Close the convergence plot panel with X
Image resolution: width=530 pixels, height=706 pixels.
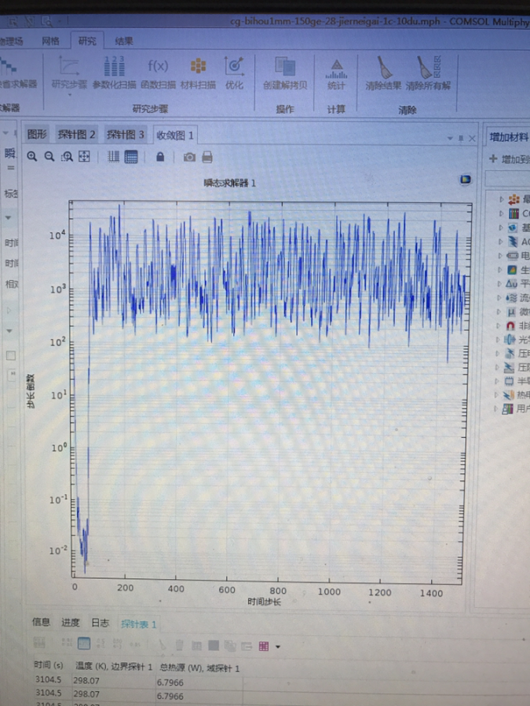coord(472,138)
